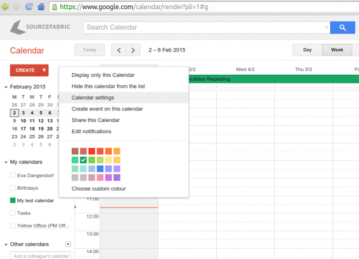Click the 12:00 time label
Screen dimensions: 359x259
pyautogui.click(x=92, y=216)
